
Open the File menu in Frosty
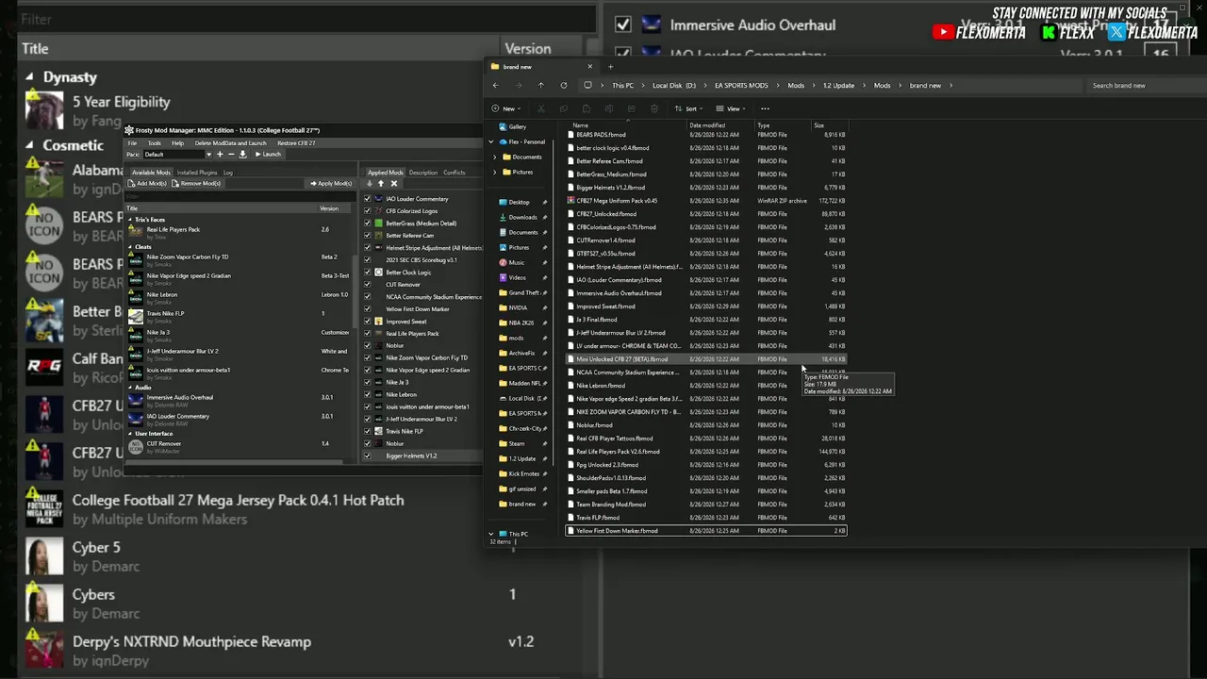(133, 143)
